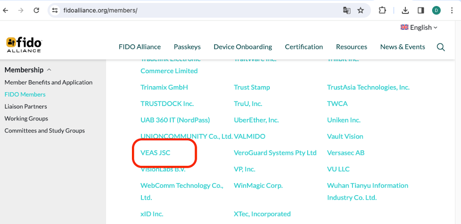Click the FIDO Alliance logo
Image resolution: width=461 pixels, height=224 pixels.
(24, 45)
